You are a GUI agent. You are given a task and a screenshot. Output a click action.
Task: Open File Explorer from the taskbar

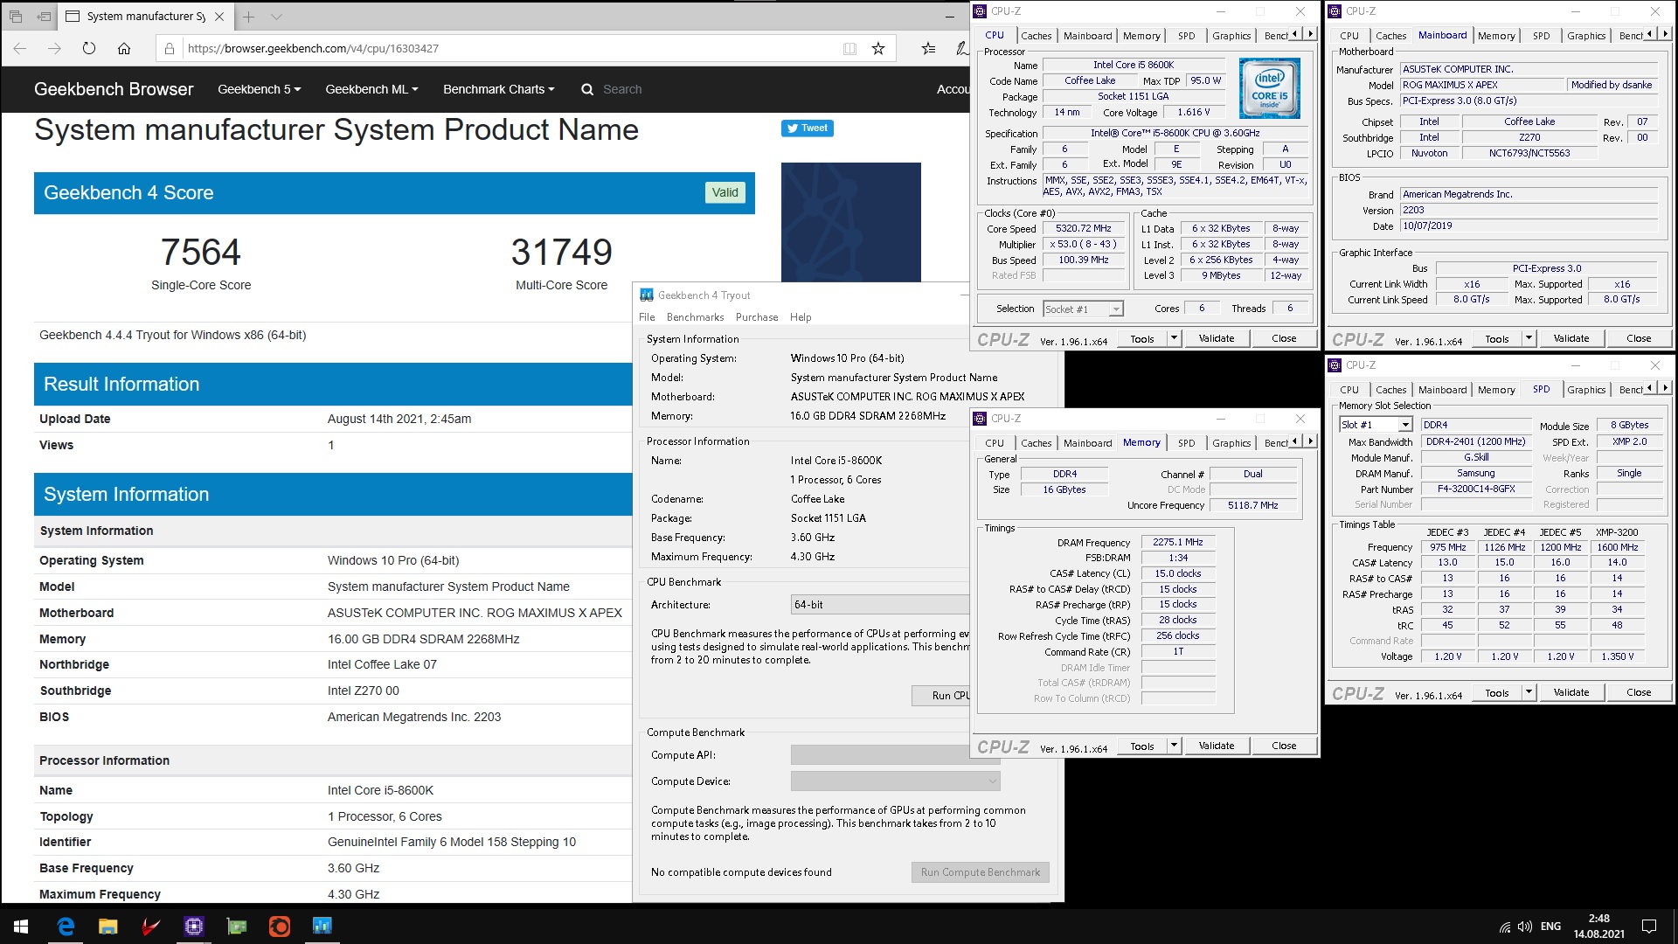[107, 926]
